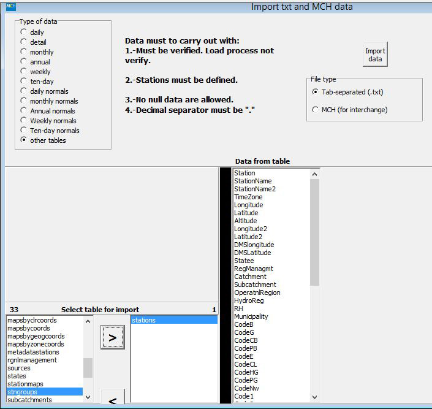This screenshot has height=409, width=432.
Task: Click down arrow of table list scrollbar
Action: tap(88, 397)
